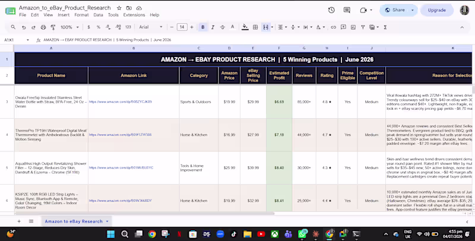Open the 123 more number formats menu

point(128,27)
